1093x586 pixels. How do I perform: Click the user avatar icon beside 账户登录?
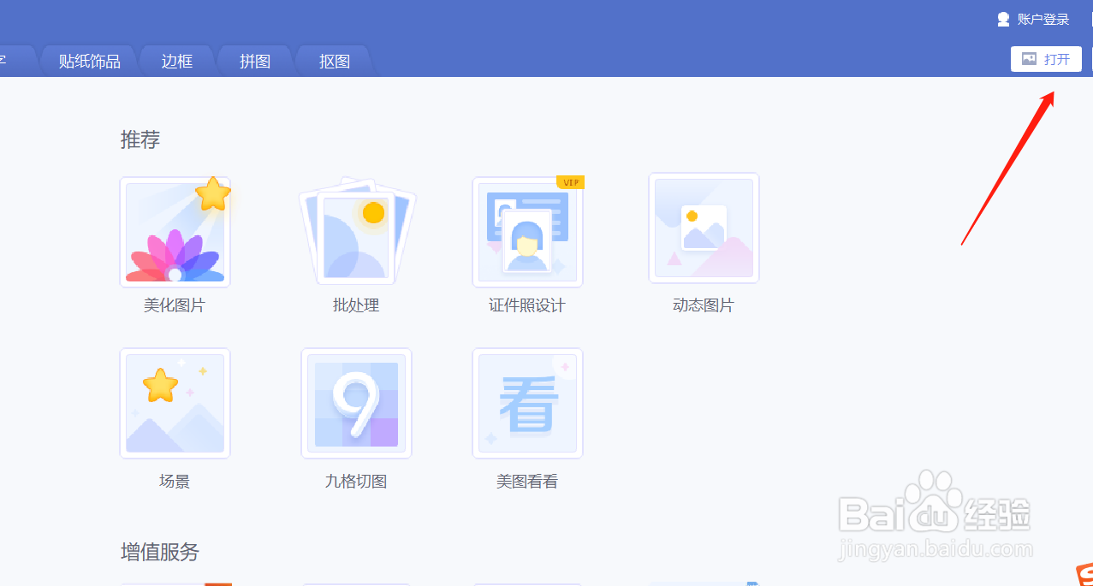1001,18
